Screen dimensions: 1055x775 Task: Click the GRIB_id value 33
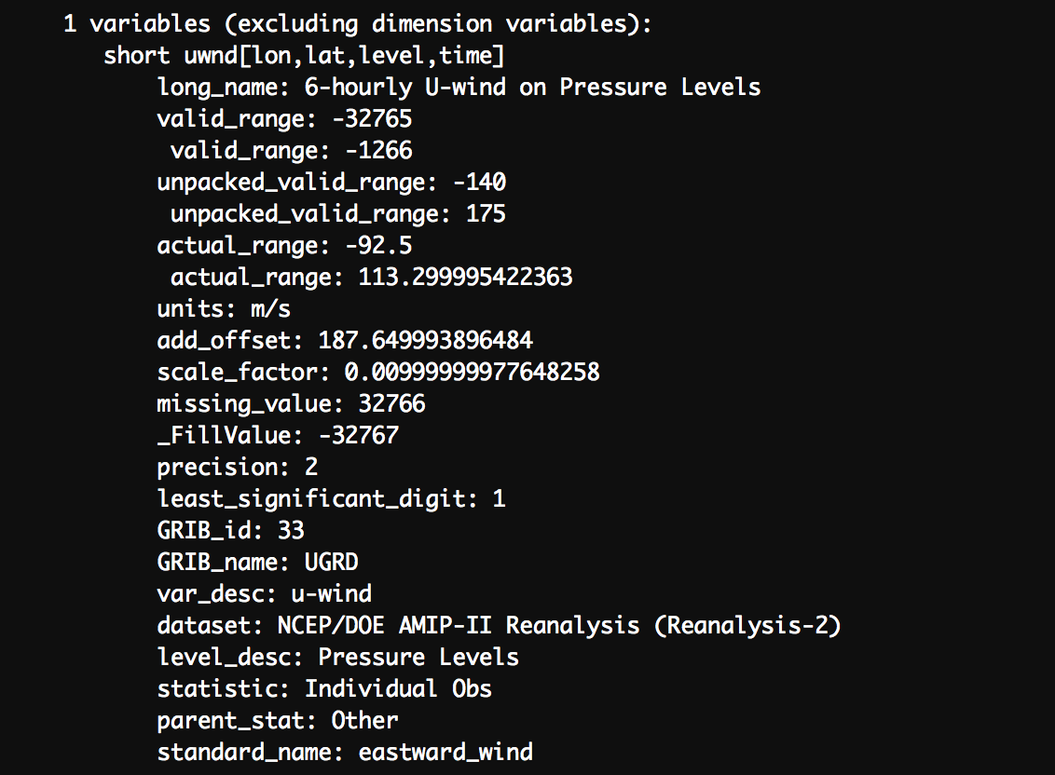(x=292, y=531)
